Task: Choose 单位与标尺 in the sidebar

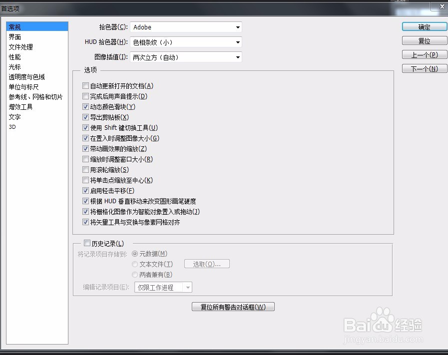Action: pos(37,87)
